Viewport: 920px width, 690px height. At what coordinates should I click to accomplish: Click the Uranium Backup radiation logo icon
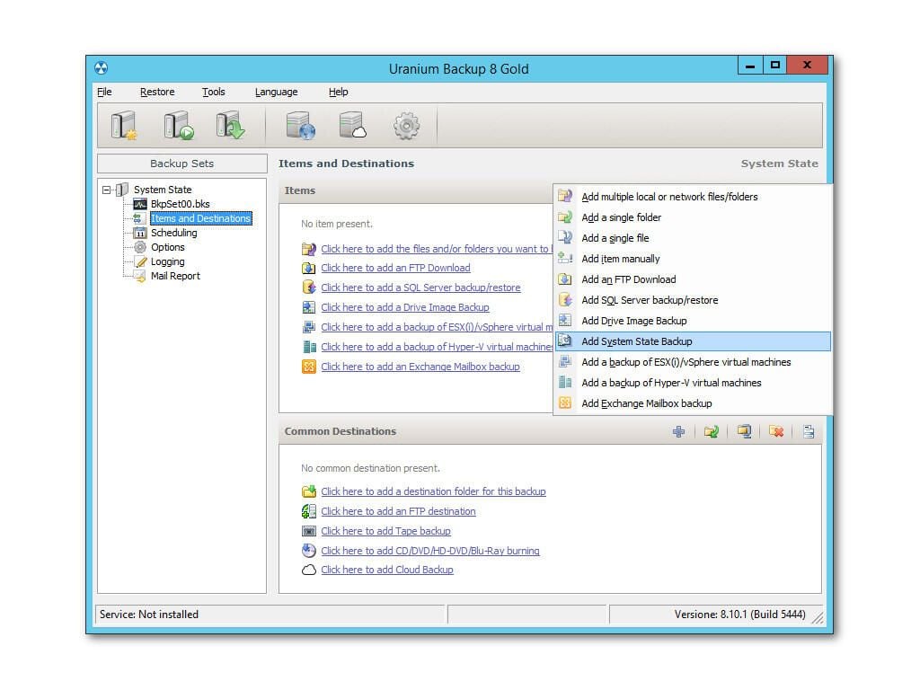click(x=102, y=68)
